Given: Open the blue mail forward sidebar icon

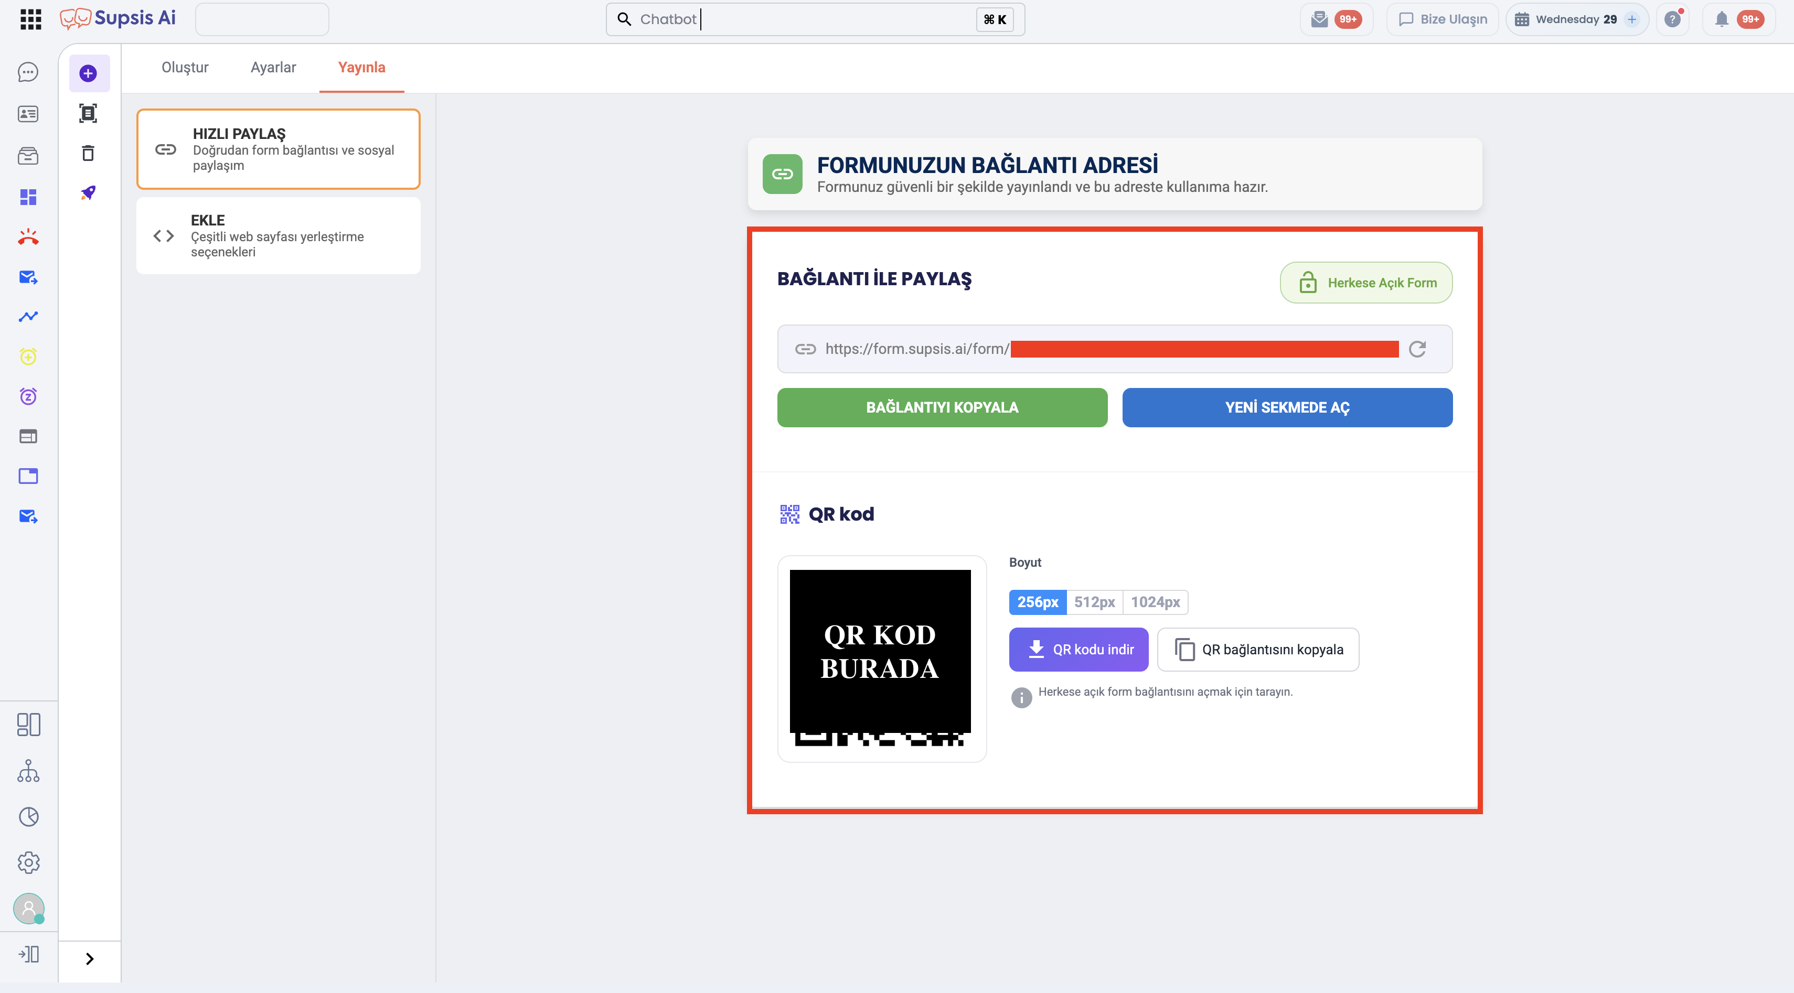Looking at the screenshot, I should click(28, 277).
